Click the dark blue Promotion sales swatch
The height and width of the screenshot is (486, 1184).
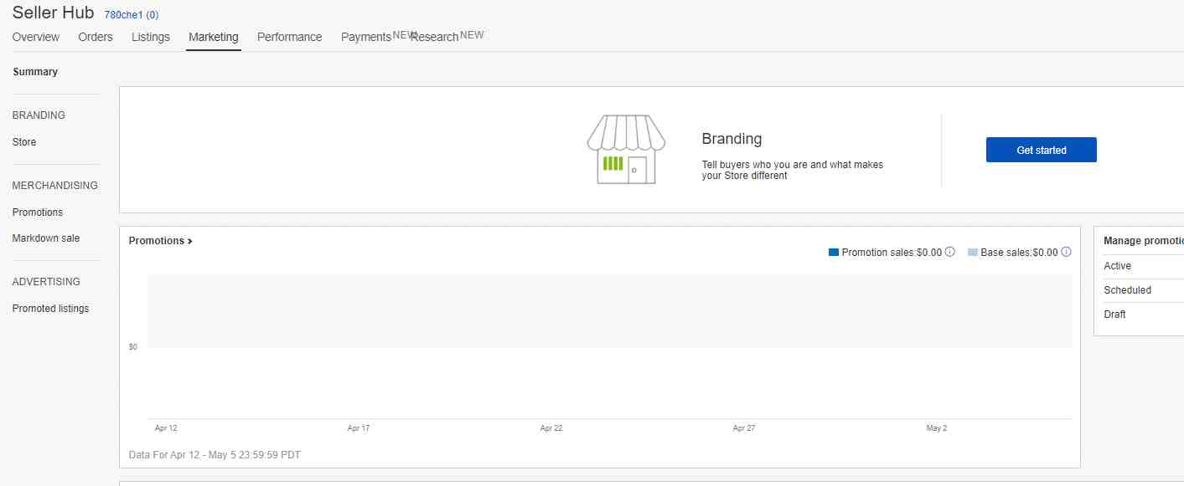click(x=833, y=253)
